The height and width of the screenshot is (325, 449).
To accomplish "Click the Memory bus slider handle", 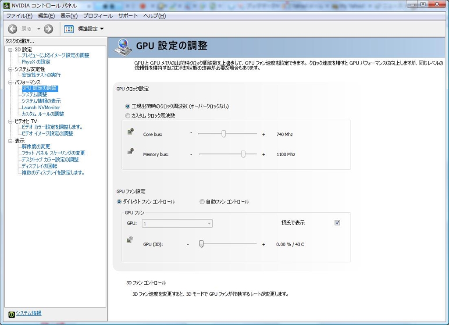I will coord(243,154).
